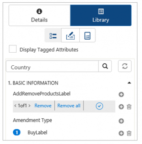
Task: Go to previous tagged occurrence arrow
Action: coord(15,106)
